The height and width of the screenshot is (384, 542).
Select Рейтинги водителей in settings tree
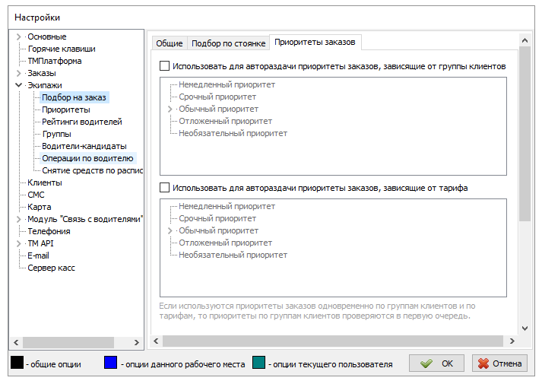[x=82, y=122]
